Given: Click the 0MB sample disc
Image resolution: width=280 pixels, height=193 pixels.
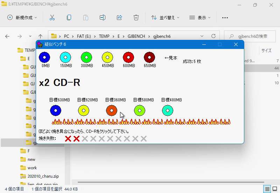Looking at the screenshot, I should pyautogui.click(x=44, y=57).
